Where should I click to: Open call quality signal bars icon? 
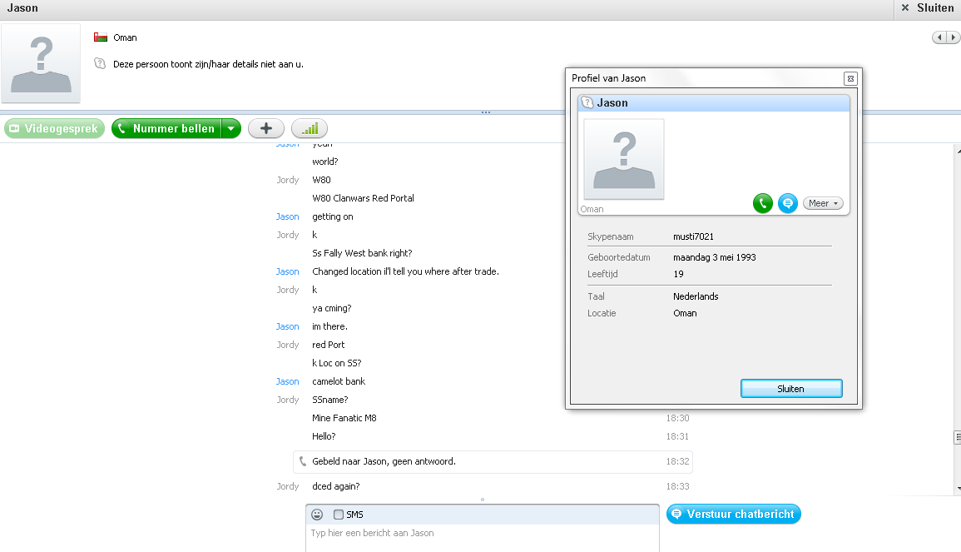[x=310, y=129]
